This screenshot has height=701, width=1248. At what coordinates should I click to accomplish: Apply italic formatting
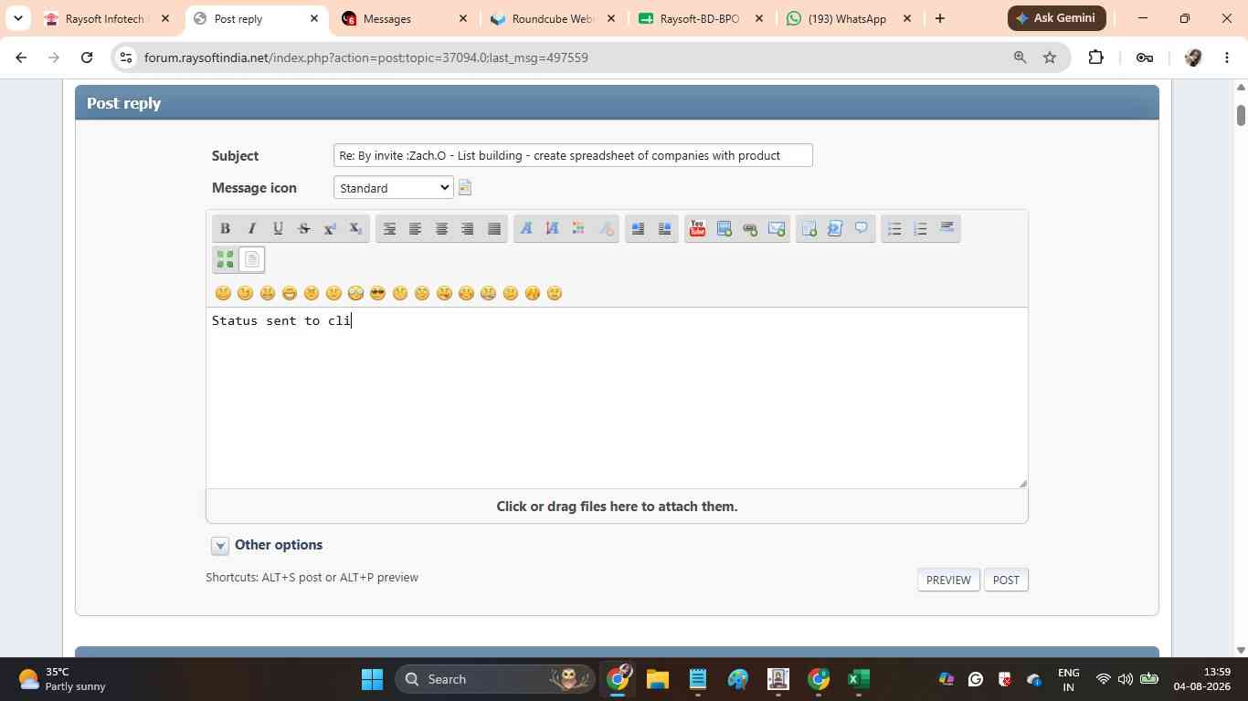click(x=251, y=228)
